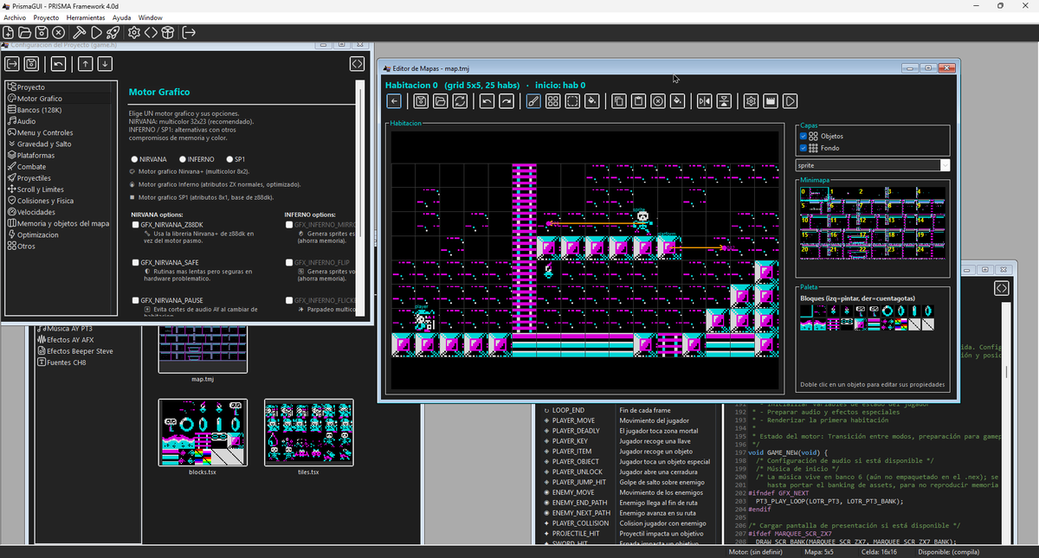1039x558 pixels.
Task: Click the undo arrow in map editor toolbar
Action: click(487, 101)
